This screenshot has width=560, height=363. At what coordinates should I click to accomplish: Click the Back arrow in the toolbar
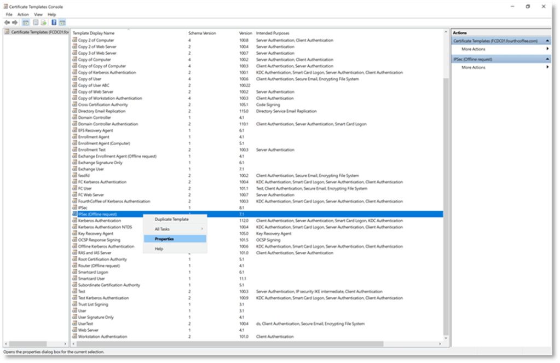pyautogui.click(x=7, y=22)
